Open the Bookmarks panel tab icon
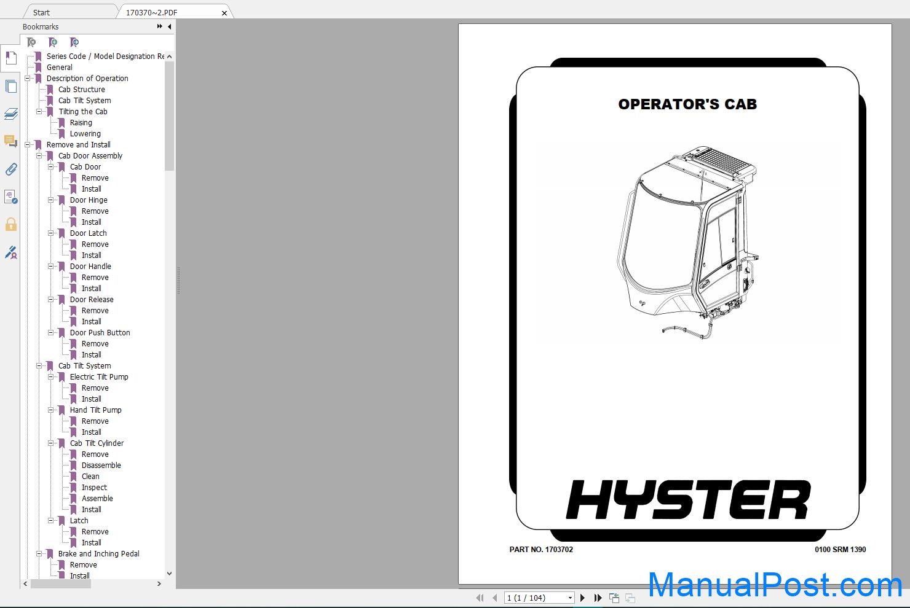910x608 pixels. click(x=10, y=58)
